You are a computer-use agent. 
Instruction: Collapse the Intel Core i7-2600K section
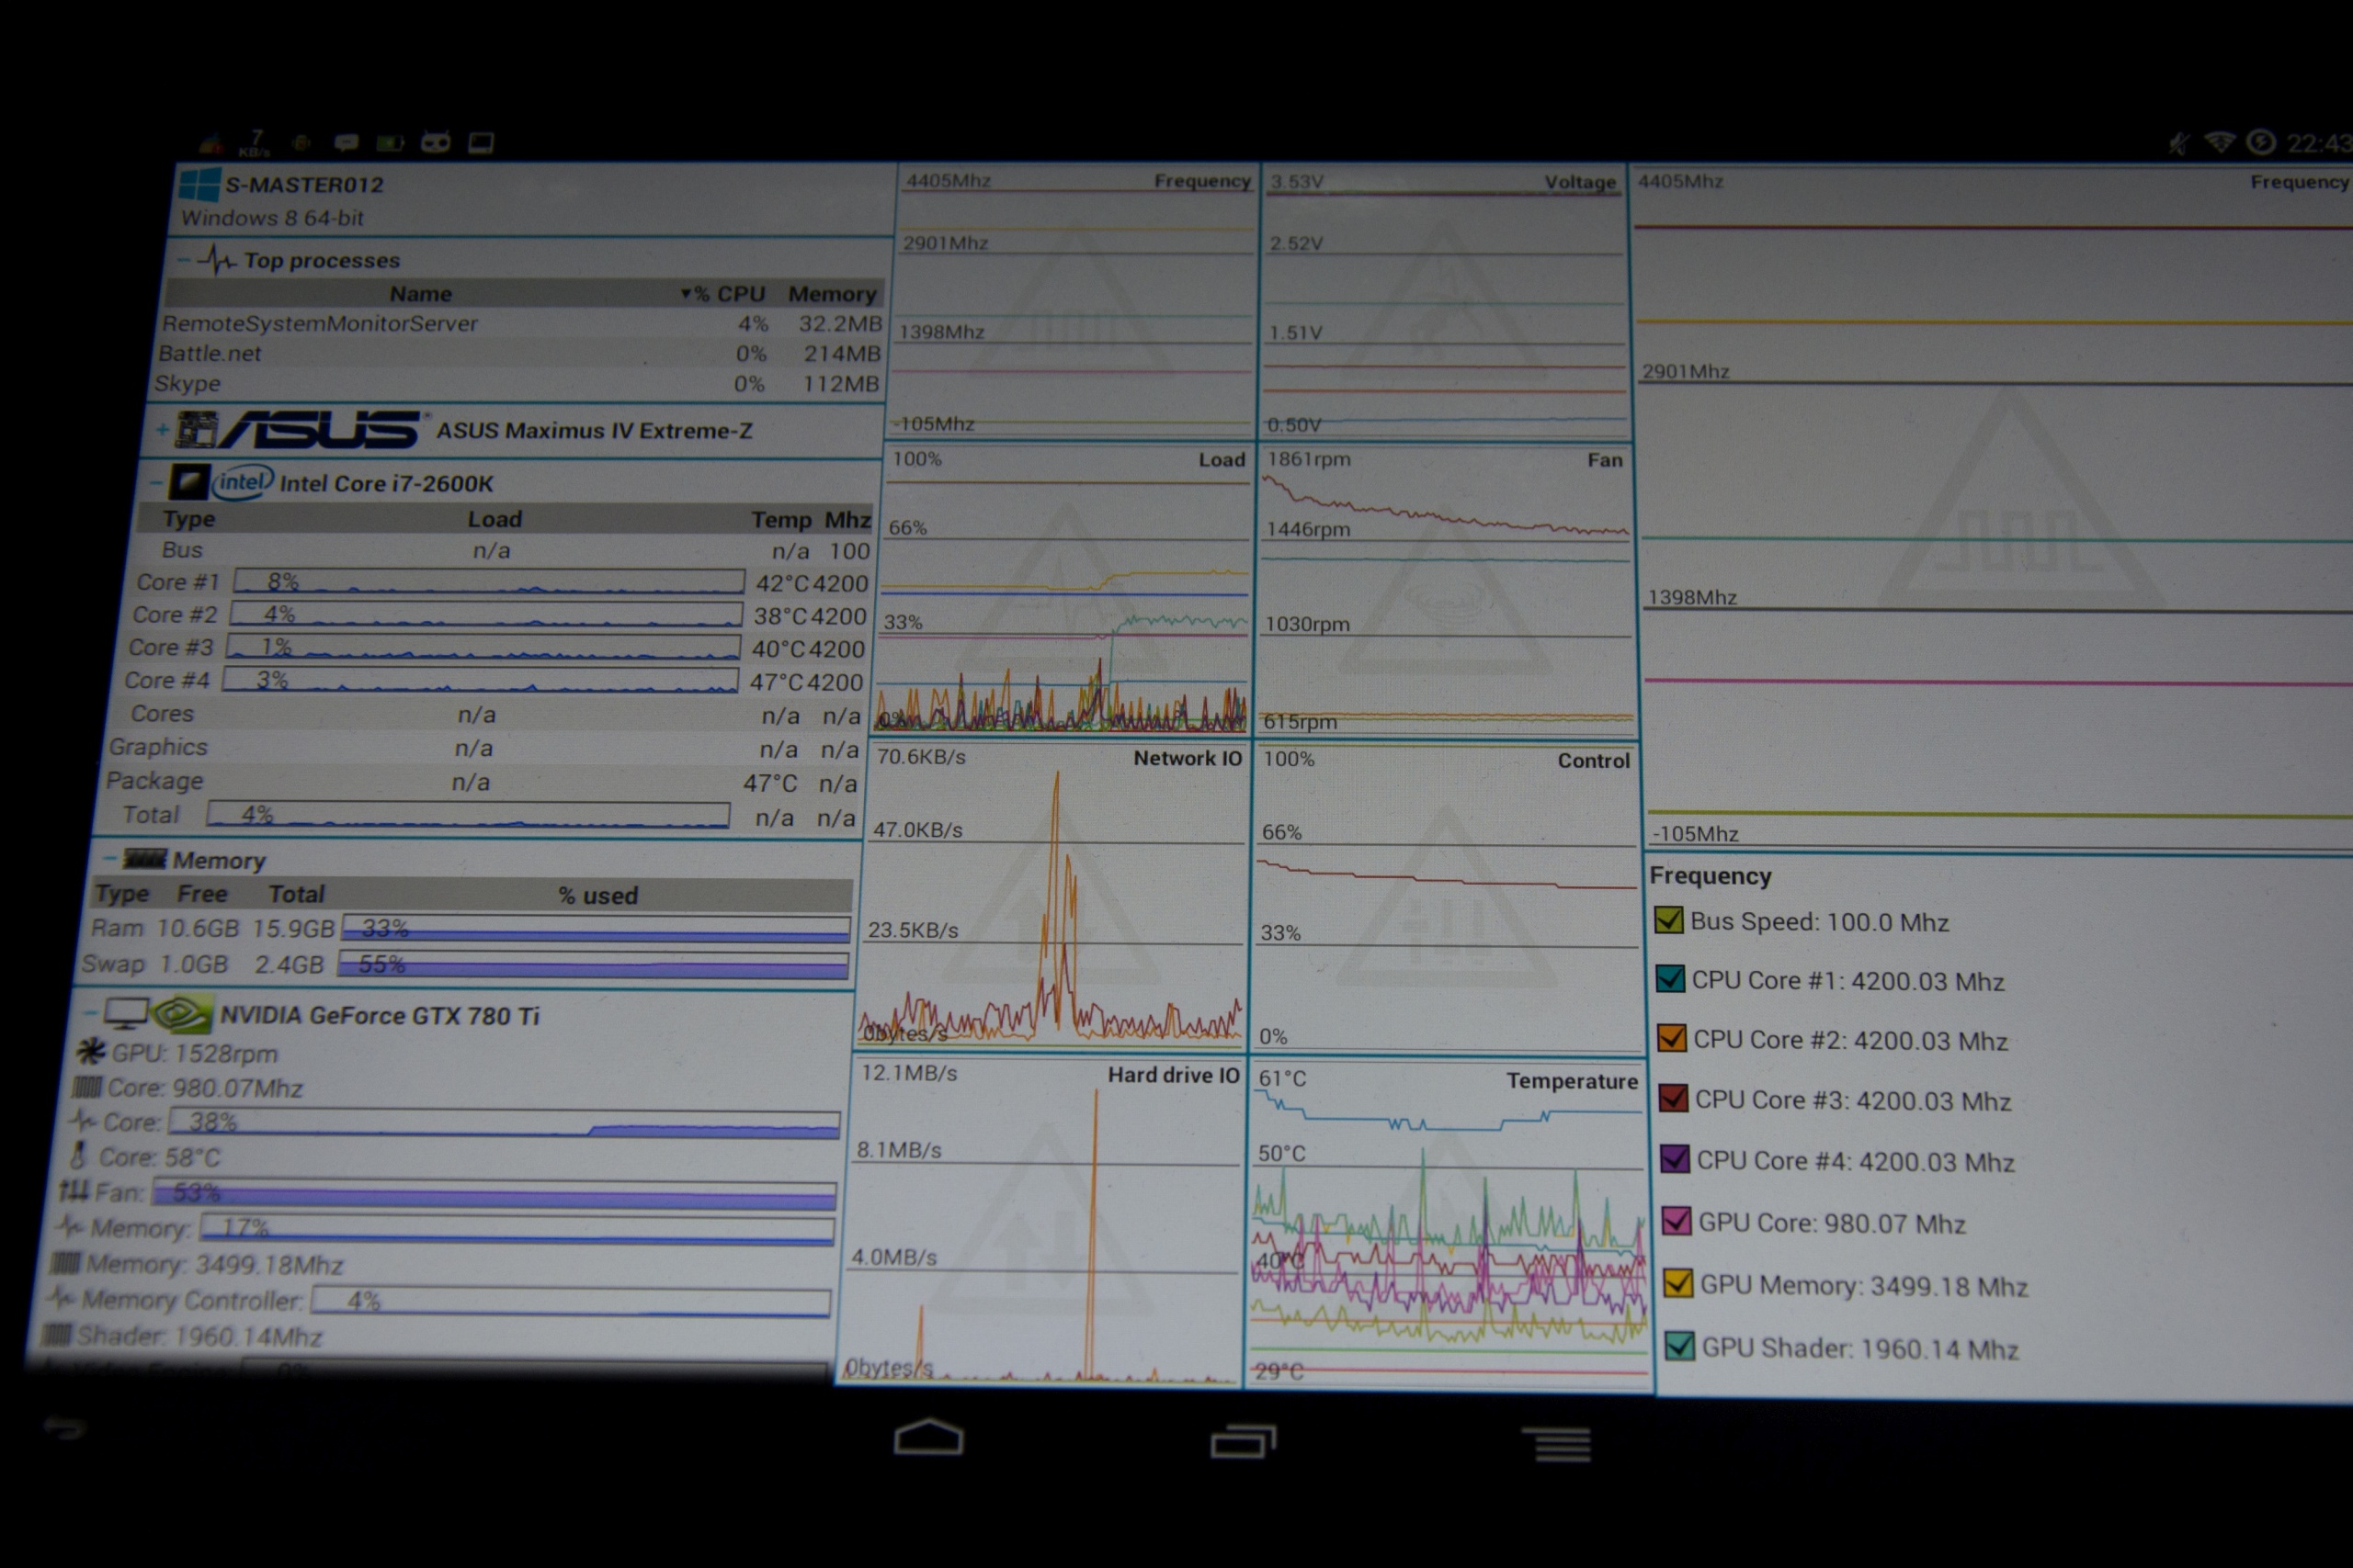[155, 483]
